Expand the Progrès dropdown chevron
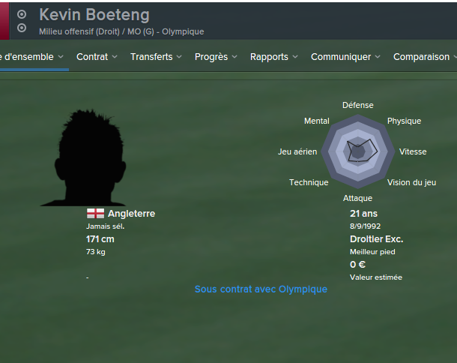The height and width of the screenshot is (363, 457). click(234, 56)
